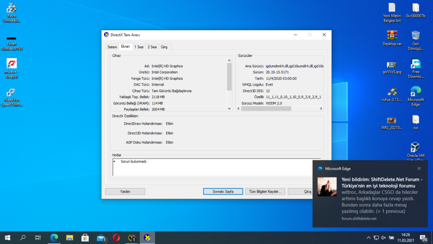Open Task View from taskbar
This screenshot has width=433, height=244.
pyautogui.click(x=38, y=238)
